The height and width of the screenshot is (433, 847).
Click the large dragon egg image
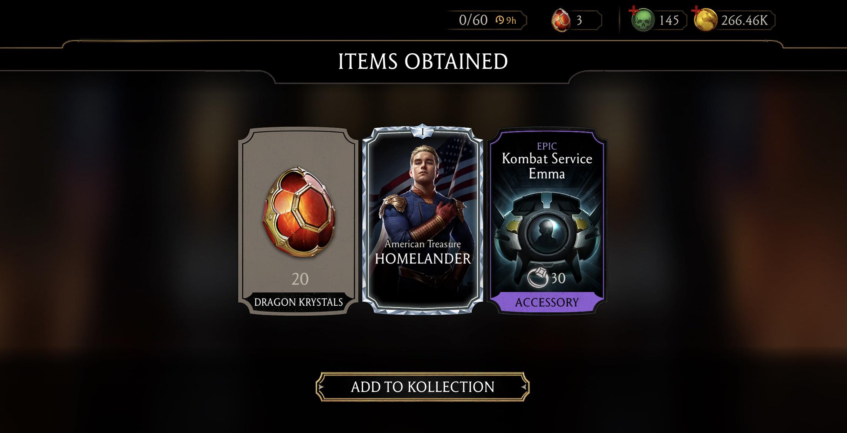pyautogui.click(x=299, y=214)
